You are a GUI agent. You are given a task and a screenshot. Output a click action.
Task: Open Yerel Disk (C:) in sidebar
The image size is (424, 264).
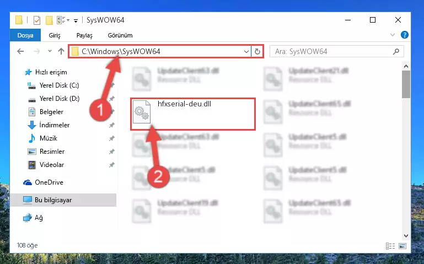[x=59, y=85]
